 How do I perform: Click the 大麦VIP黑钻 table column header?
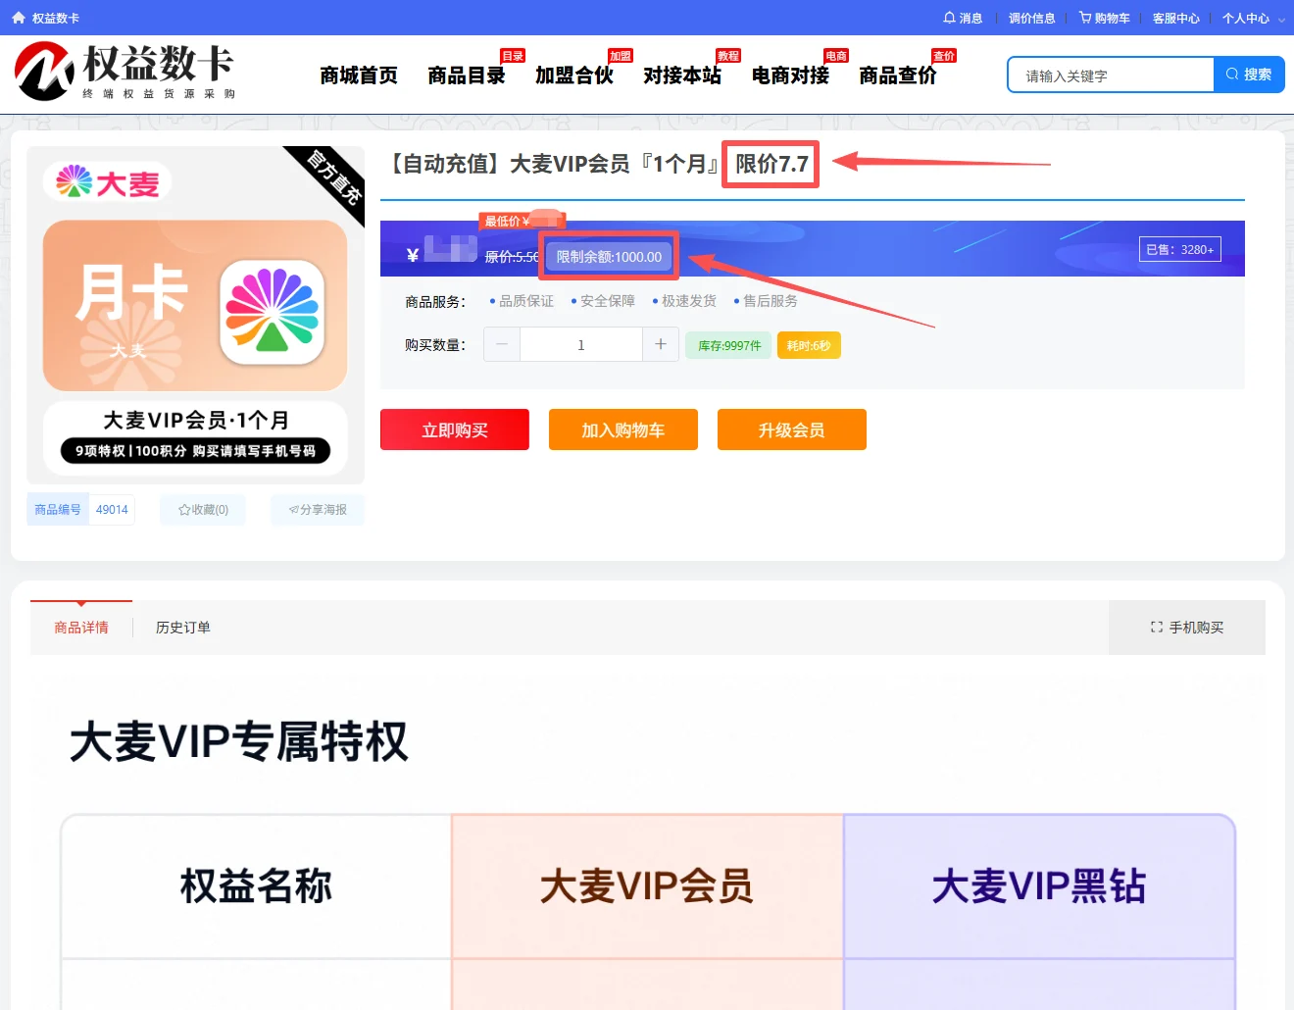pos(1039,885)
